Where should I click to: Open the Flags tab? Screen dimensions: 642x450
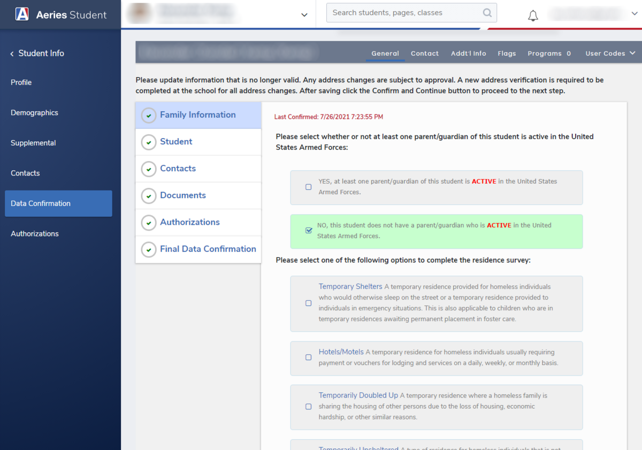pos(507,53)
